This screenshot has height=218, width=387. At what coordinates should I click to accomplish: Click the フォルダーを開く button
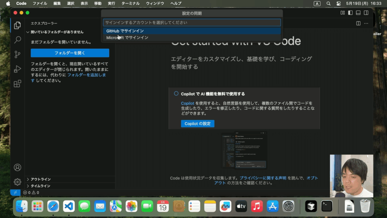pos(70,53)
